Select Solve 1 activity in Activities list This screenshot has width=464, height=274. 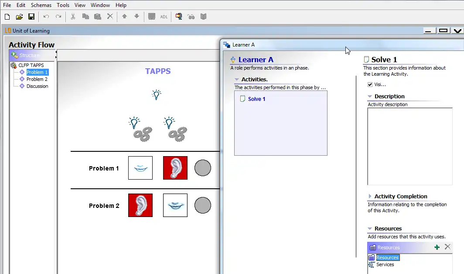(x=256, y=99)
